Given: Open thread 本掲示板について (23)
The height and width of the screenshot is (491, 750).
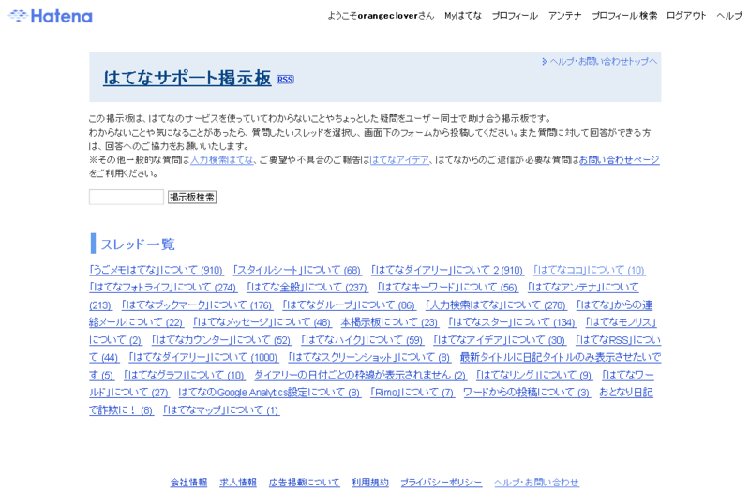Looking at the screenshot, I should [x=389, y=322].
